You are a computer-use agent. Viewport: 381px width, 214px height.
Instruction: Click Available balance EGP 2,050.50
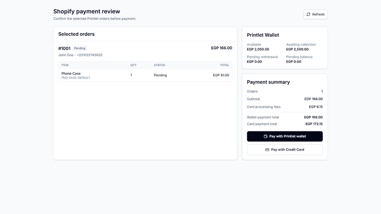(258, 49)
